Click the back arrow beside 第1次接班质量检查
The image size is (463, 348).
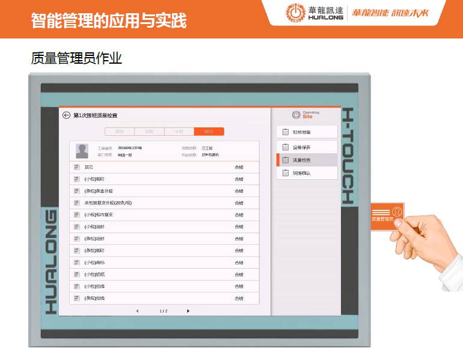coord(66,115)
